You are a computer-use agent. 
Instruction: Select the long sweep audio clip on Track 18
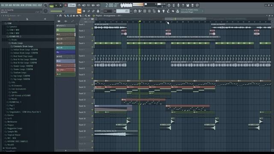[116, 133]
